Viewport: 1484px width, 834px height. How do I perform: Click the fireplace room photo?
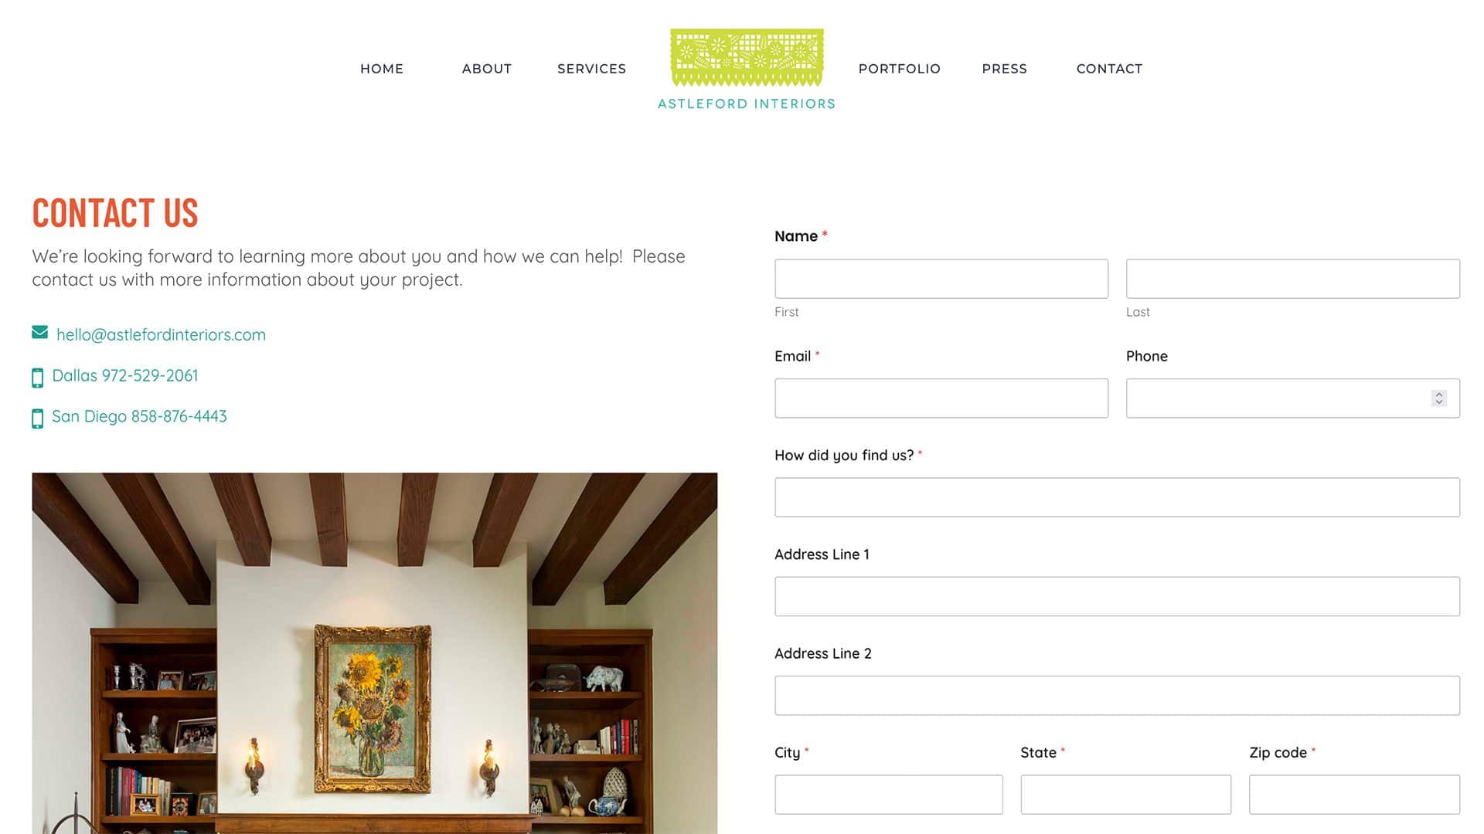375,653
